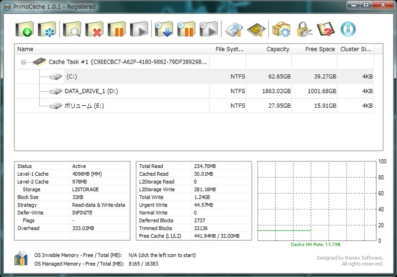397x277 pixels.
Task: Open program options box-with-gear icon
Action: pyautogui.click(x=281, y=29)
